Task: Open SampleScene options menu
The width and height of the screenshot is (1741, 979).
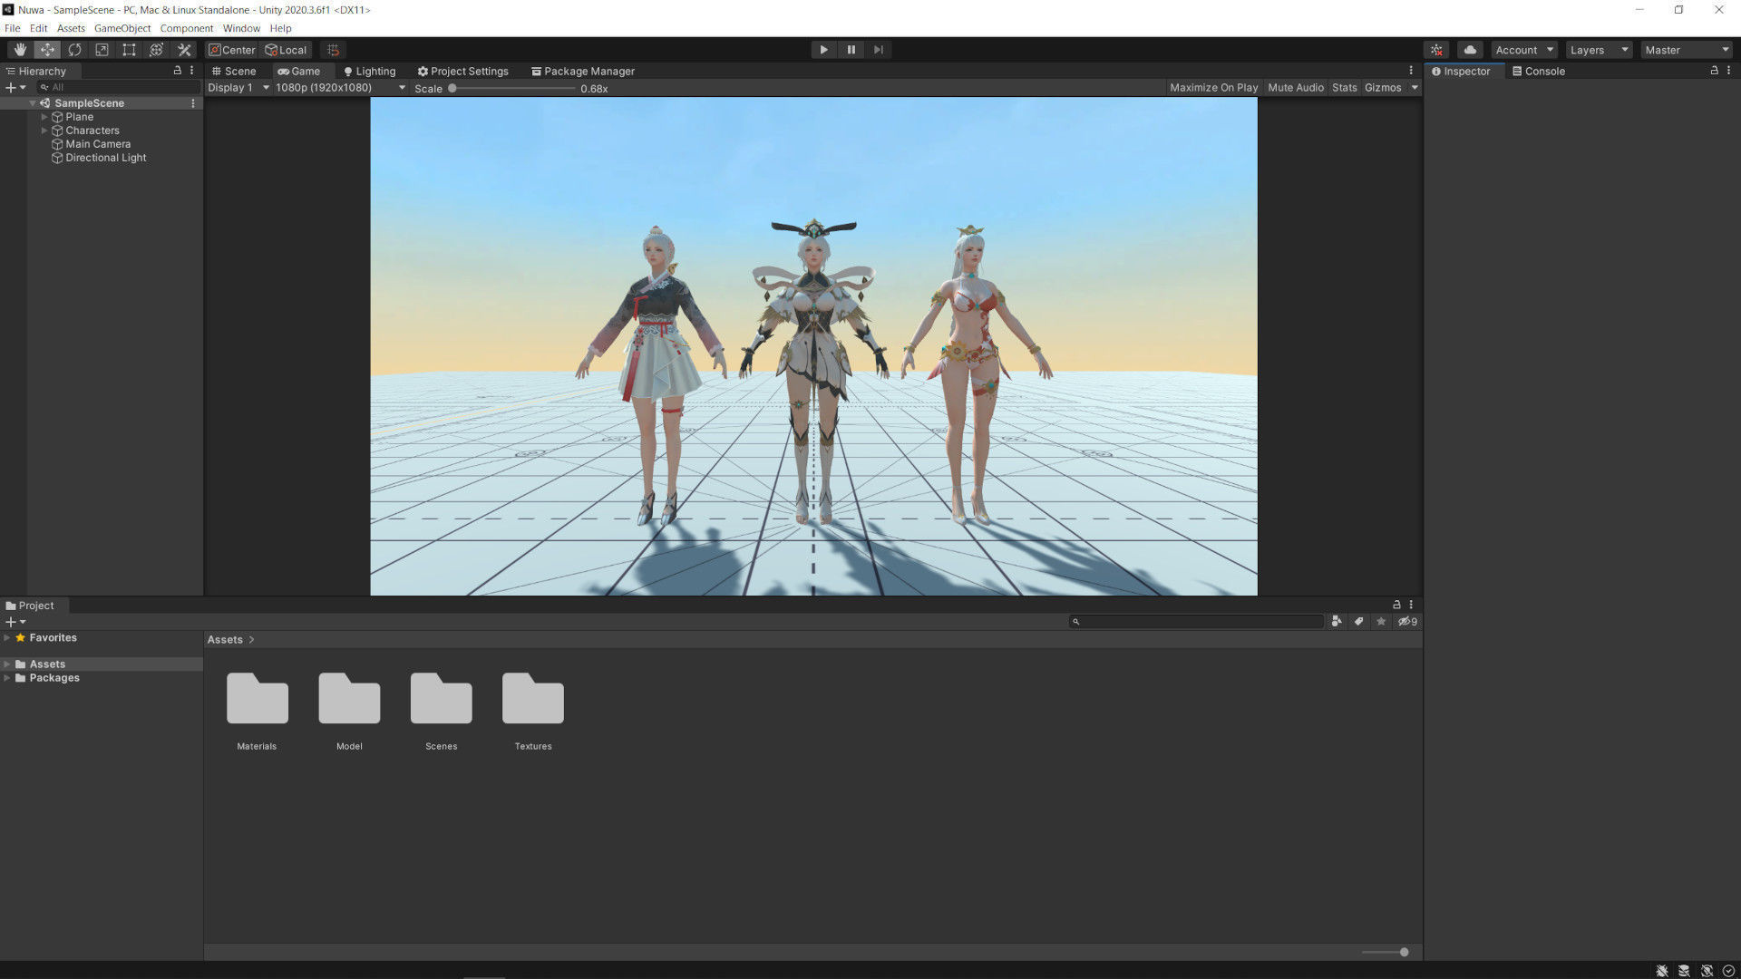Action: [193, 103]
